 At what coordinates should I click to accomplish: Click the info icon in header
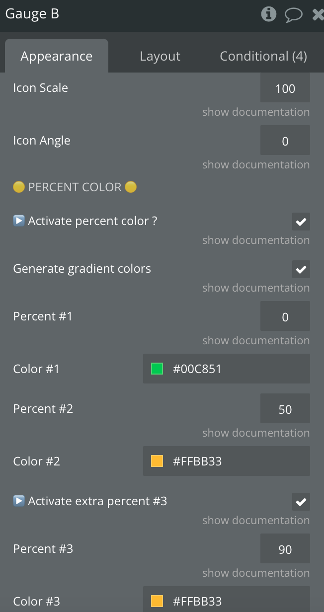(268, 14)
